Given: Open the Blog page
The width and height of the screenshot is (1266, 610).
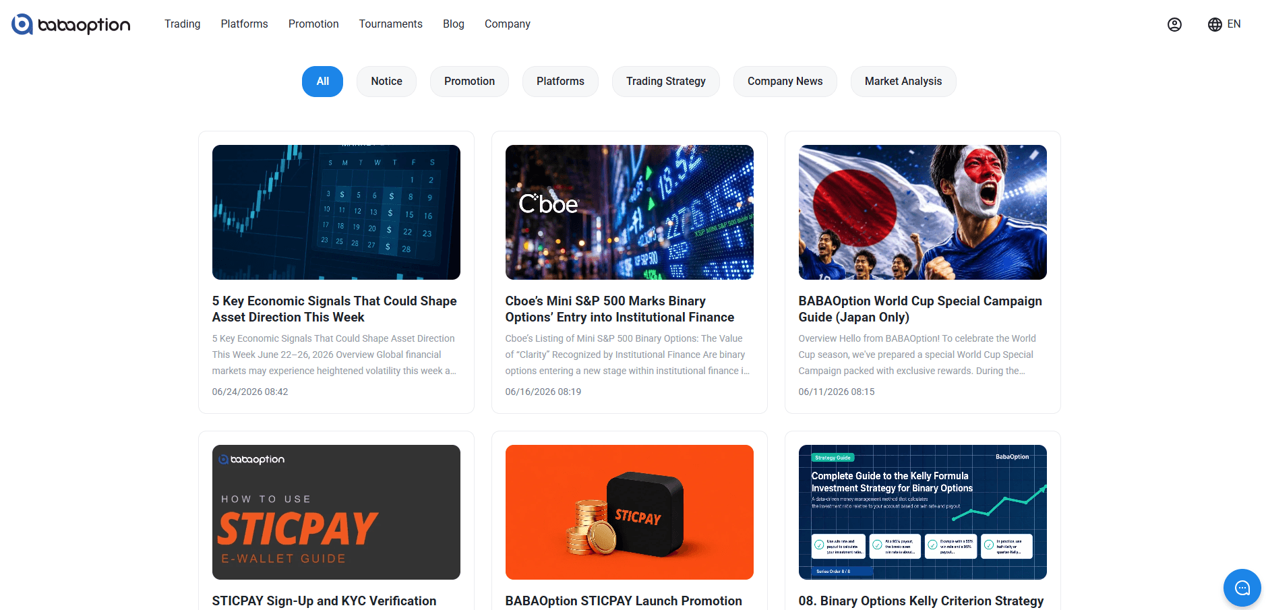Looking at the screenshot, I should pos(453,24).
